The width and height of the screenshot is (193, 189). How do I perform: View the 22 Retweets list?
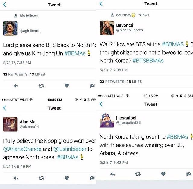tap(112, 82)
